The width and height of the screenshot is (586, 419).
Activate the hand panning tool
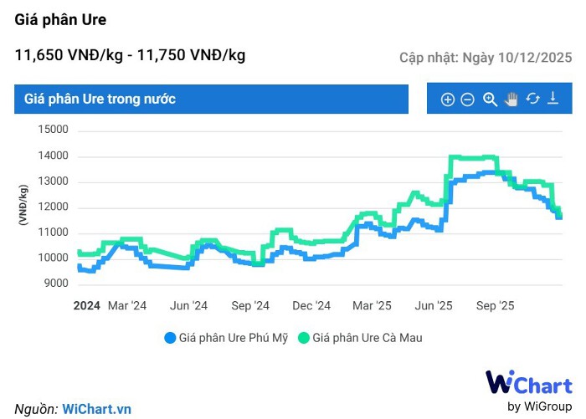[511, 100]
